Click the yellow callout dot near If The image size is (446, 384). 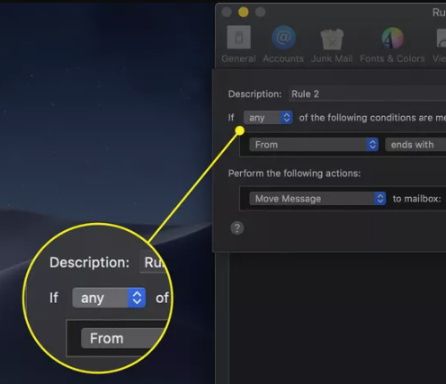click(x=240, y=130)
